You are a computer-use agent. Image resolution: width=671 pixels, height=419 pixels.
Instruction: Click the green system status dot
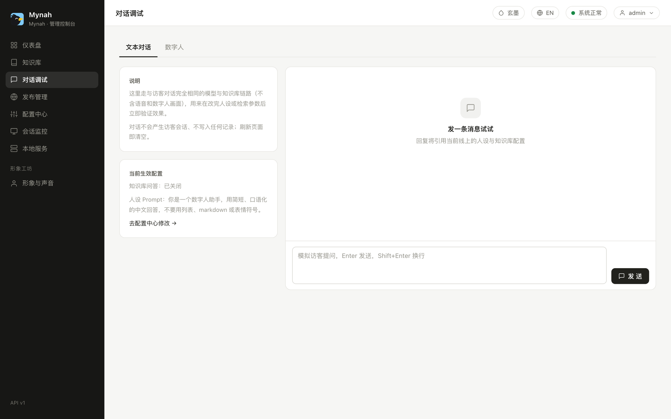click(573, 13)
